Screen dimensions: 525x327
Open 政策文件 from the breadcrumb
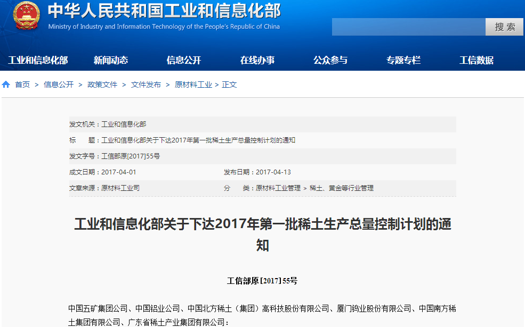click(x=102, y=83)
